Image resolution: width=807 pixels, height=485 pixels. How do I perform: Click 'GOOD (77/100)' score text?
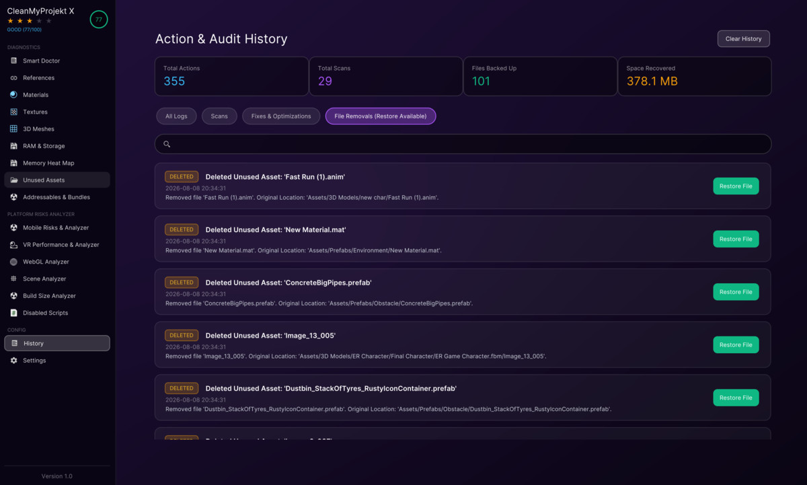click(24, 30)
